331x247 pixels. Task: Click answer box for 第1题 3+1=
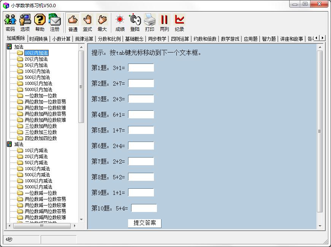click(x=141, y=68)
